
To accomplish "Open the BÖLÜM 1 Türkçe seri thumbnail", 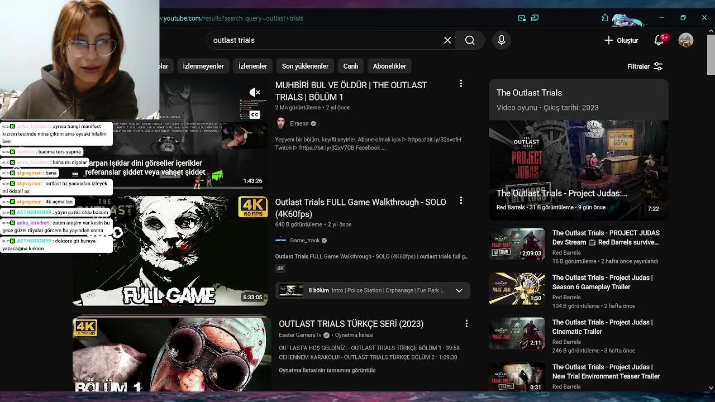I will pyautogui.click(x=172, y=355).
